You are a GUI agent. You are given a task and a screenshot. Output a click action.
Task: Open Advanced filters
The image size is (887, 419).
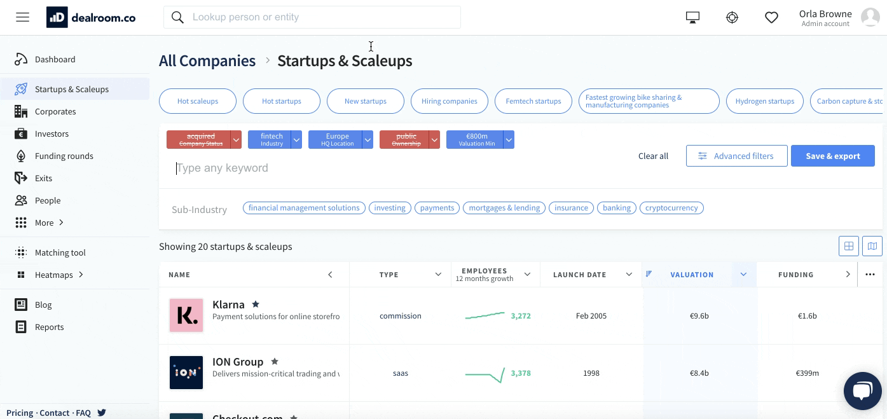[737, 156]
